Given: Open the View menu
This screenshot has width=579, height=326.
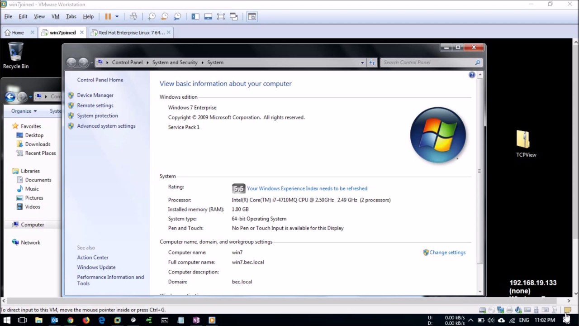Looking at the screenshot, I should click(39, 16).
